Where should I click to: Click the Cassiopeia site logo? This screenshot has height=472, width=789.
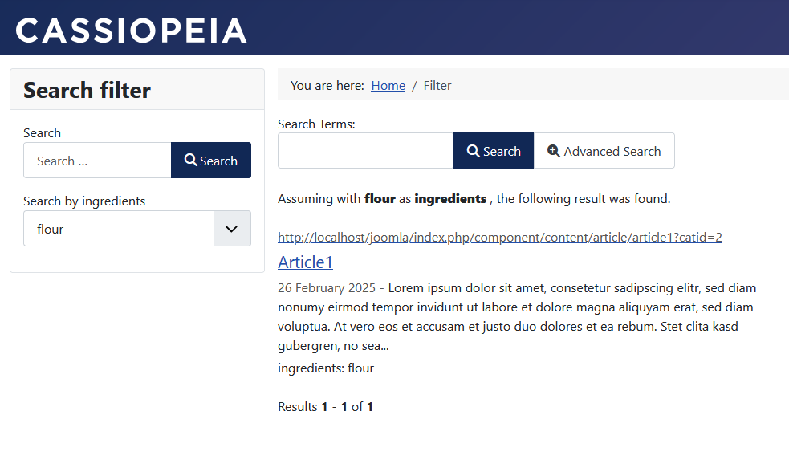coord(131,31)
